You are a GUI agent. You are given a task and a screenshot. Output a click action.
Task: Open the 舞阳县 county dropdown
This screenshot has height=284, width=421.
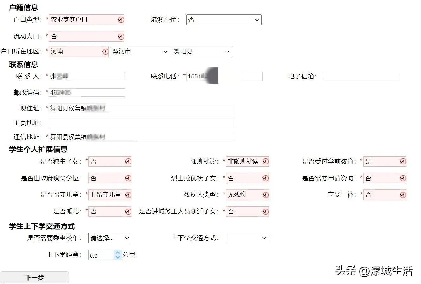(201, 52)
